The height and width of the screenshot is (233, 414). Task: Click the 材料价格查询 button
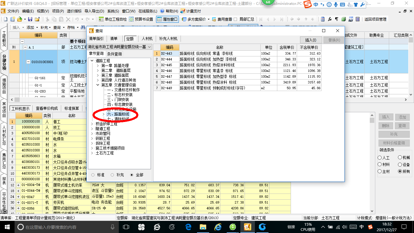click(394, 143)
